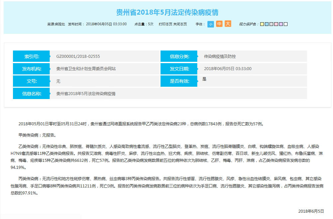This screenshot has height=219, width=333.
Task: Click the 信息分类 label cell
Action: (179, 56)
